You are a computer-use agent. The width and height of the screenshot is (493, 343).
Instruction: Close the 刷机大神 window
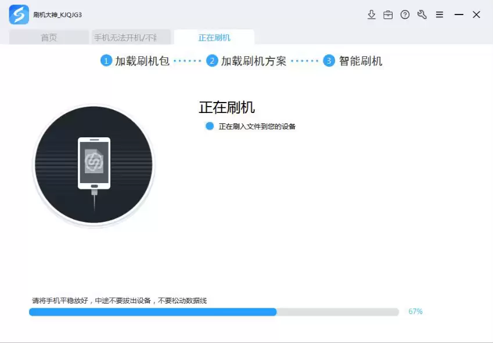tap(476, 14)
